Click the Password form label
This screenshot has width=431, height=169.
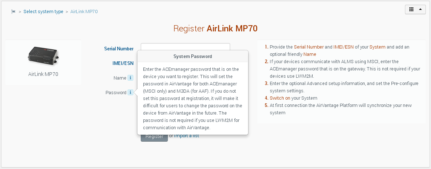click(116, 93)
